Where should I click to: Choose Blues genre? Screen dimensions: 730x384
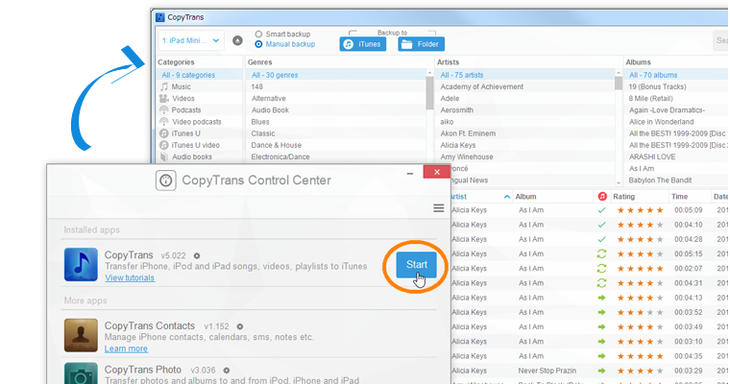tap(260, 122)
